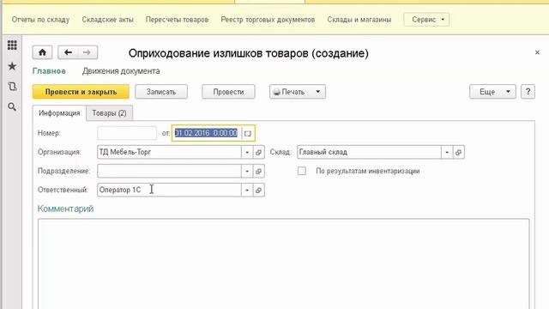The height and width of the screenshot is (309, 549).
Task: Expand the Ответственный dropdown list
Action: pyautogui.click(x=247, y=190)
